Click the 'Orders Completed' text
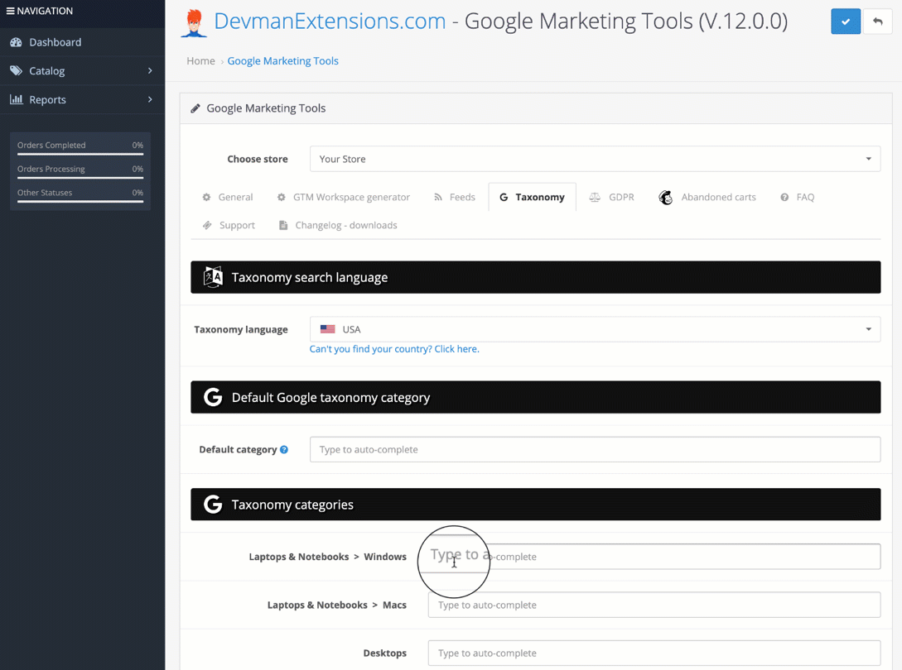 [51, 146]
